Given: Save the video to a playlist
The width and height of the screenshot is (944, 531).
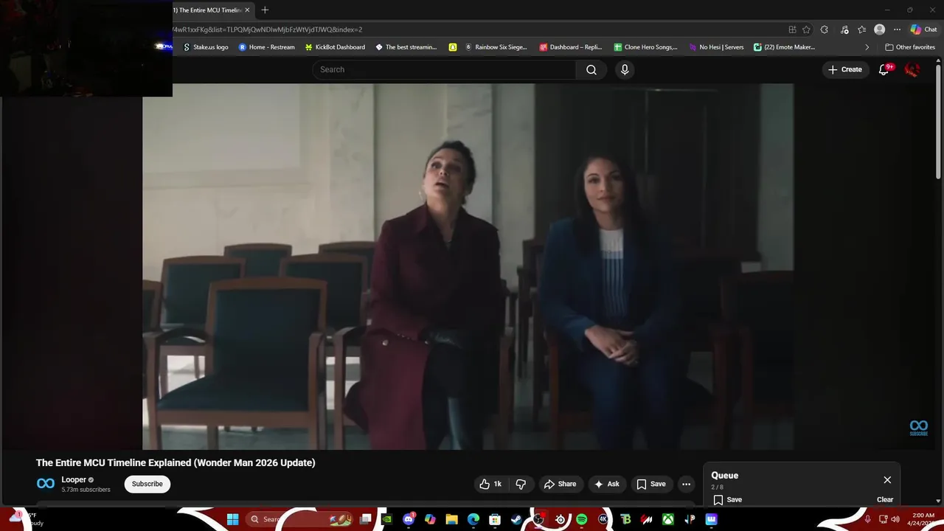Looking at the screenshot, I should coord(651,484).
